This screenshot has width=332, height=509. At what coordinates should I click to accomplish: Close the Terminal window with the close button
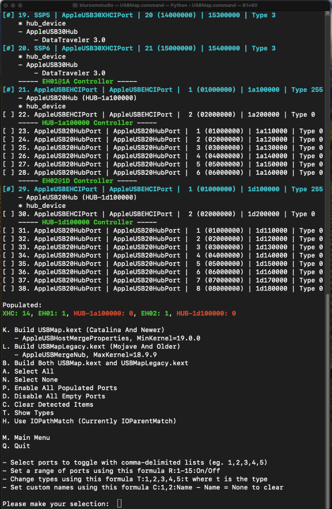point(6,5)
